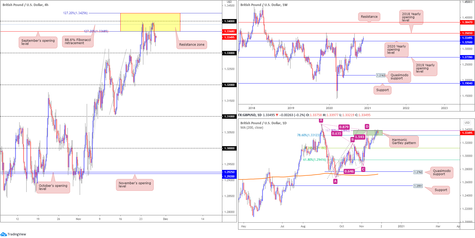Click the 'British Pound / U.S. Dollar, 1D' title
This screenshot has width=475, height=238.
click(263, 123)
